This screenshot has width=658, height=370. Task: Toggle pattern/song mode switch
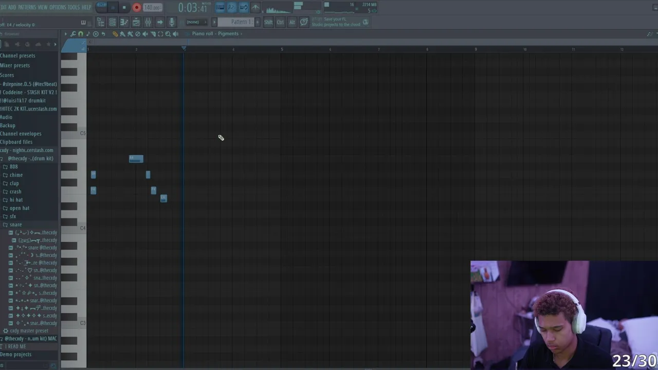(101, 7)
